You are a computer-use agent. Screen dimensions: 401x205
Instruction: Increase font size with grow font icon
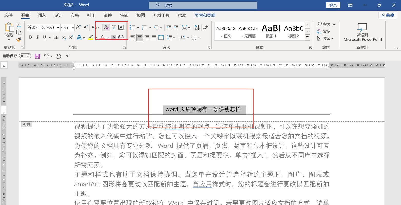click(x=78, y=27)
